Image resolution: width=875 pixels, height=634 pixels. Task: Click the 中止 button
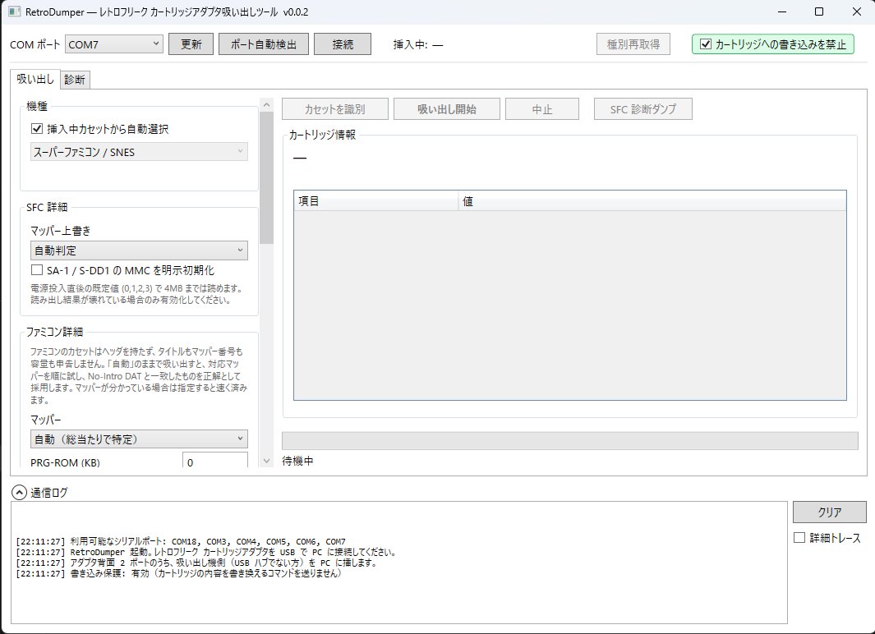point(542,108)
